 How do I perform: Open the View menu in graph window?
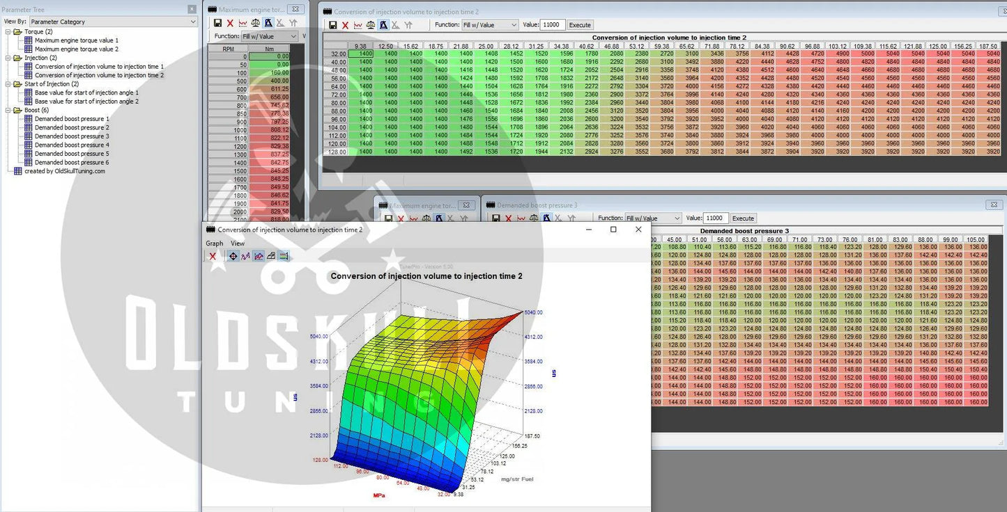238,243
